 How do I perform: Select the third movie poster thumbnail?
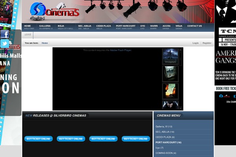pyautogui.click(x=170, y=91)
